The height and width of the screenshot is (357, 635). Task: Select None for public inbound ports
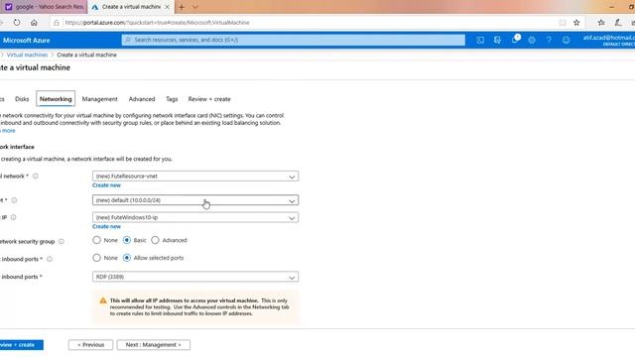pyautogui.click(x=96, y=258)
